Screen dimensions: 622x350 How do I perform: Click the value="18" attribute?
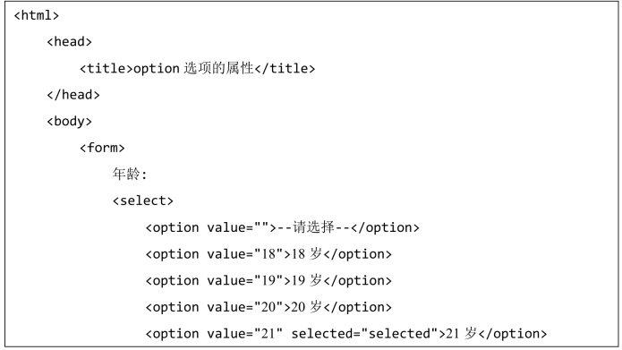click(x=244, y=254)
